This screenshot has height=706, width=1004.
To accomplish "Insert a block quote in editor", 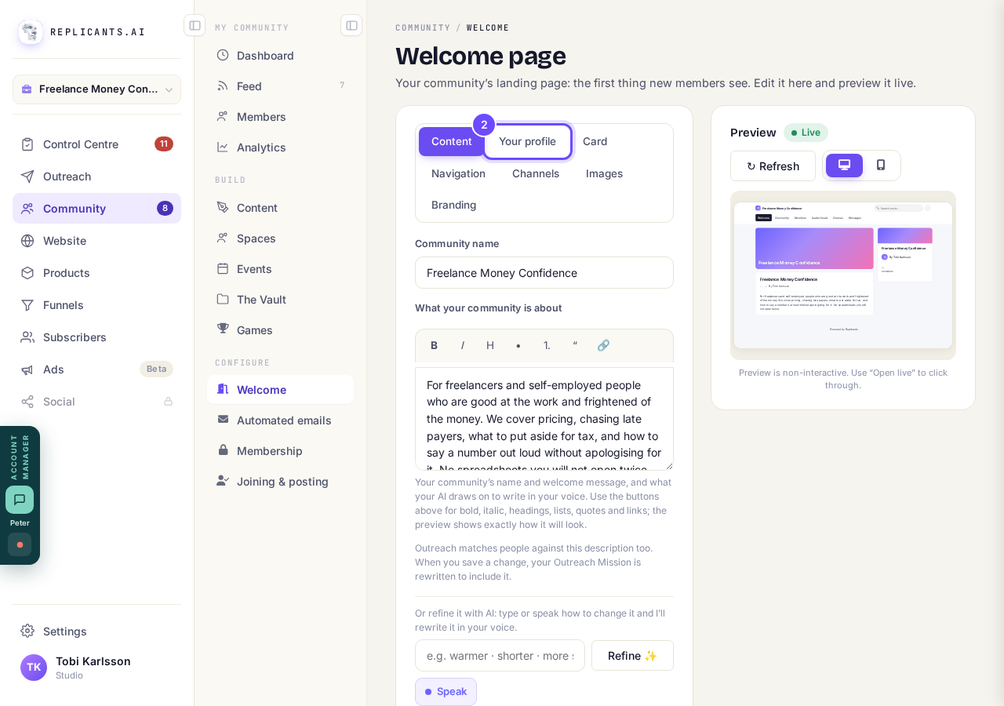I will 575,345.
